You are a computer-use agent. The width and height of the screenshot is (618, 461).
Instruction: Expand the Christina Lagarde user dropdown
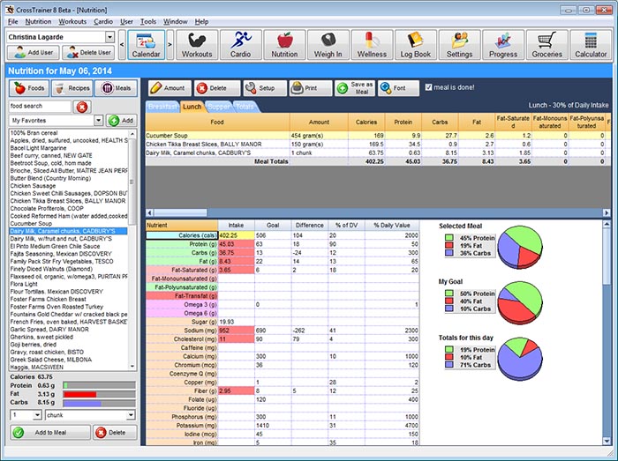pos(109,37)
